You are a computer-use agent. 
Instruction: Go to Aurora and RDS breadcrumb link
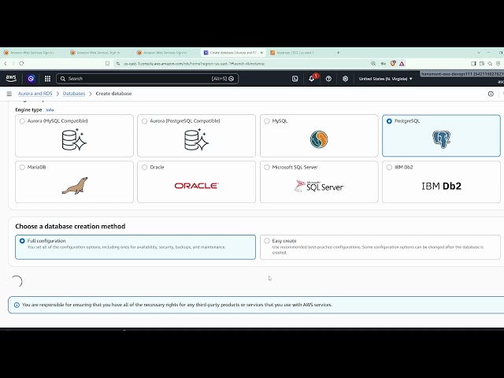(35, 94)
